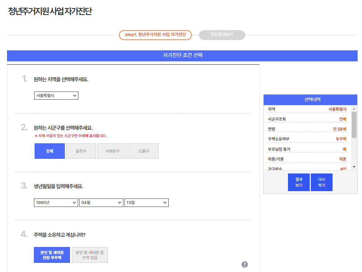Choose the 본인 및 세대원 전원 무주택 option

pyautogui.click(x=52, y=254)
